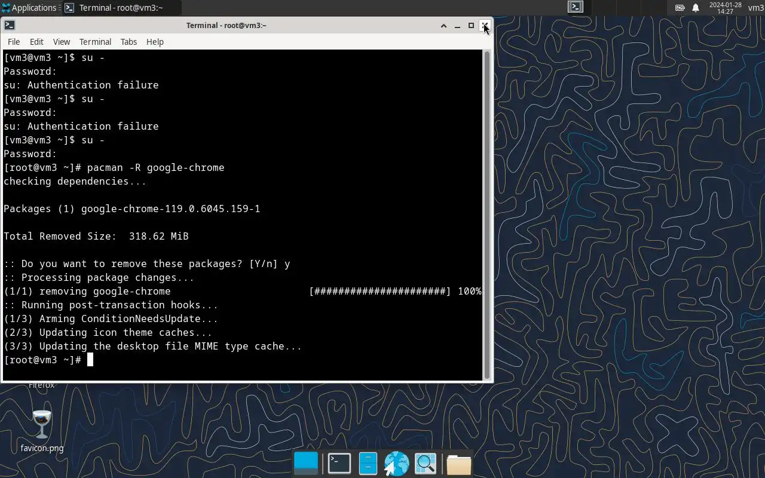Click the "Do you want to remove these packages?" line
The image size is (765, 478).
click(147, 263)
